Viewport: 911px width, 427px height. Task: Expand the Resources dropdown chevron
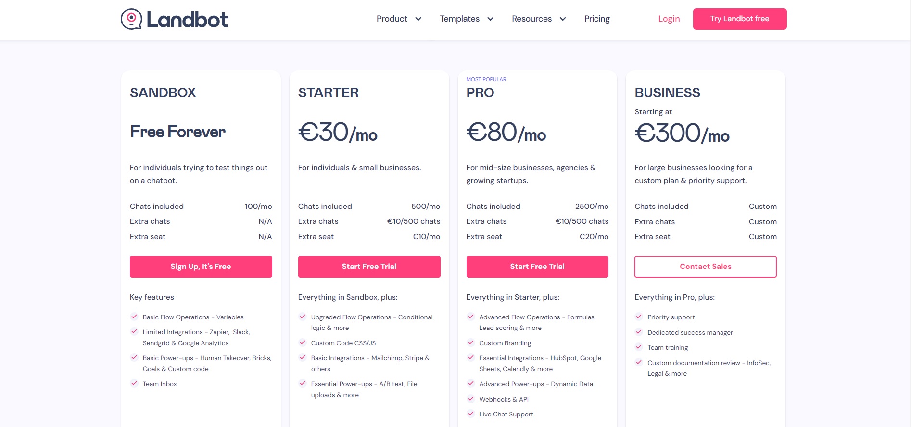(562, 19)
